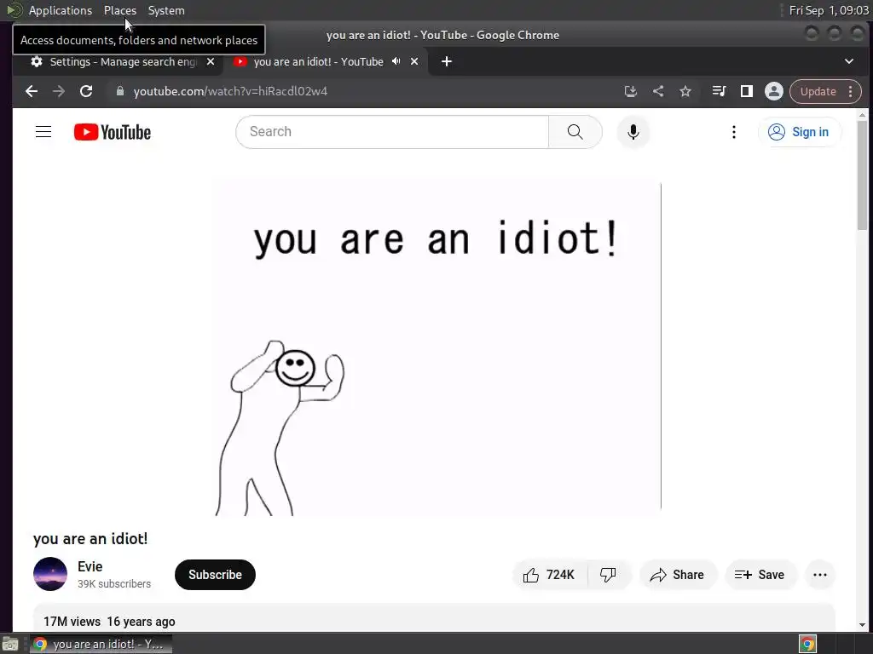Subscribe to Evie's channel
The image size is (873, 654).
coord(215,575)
